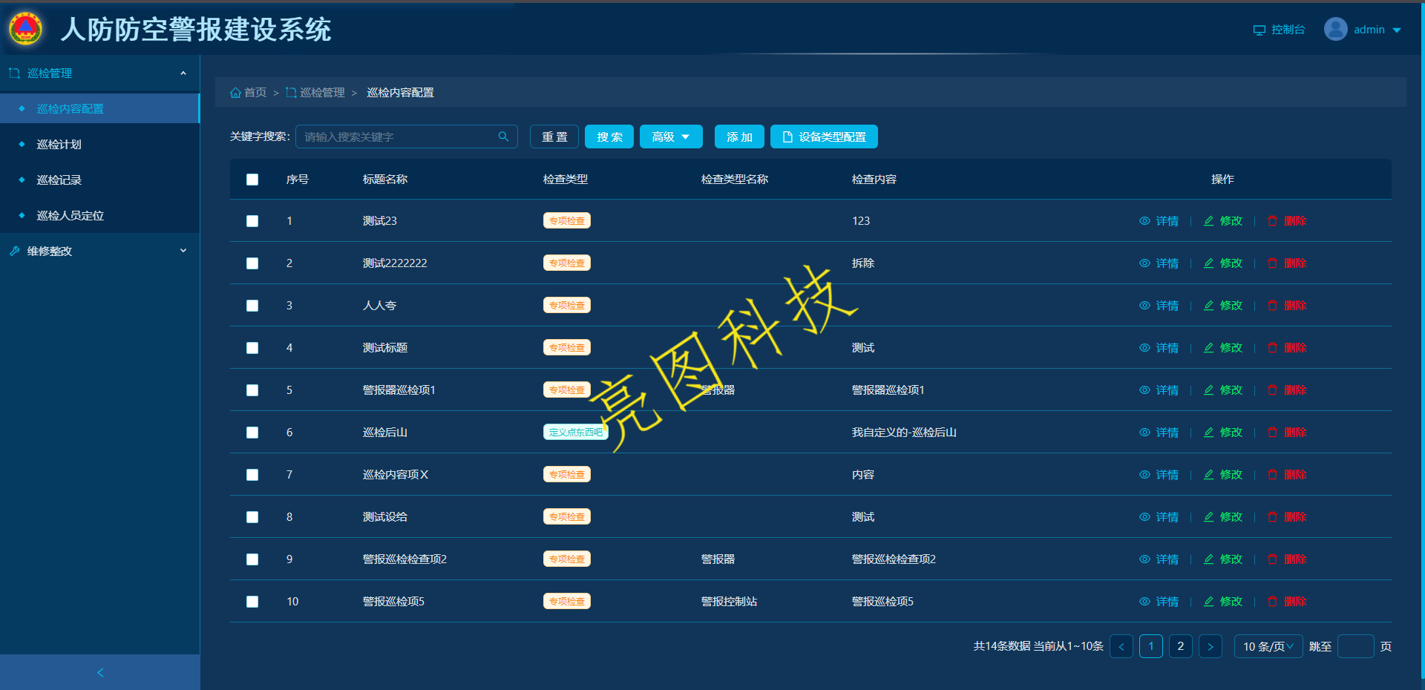Click the magnifier icon in the search box
The width and height of the screenshot is (1425, 690).
[x=503, y=137]
